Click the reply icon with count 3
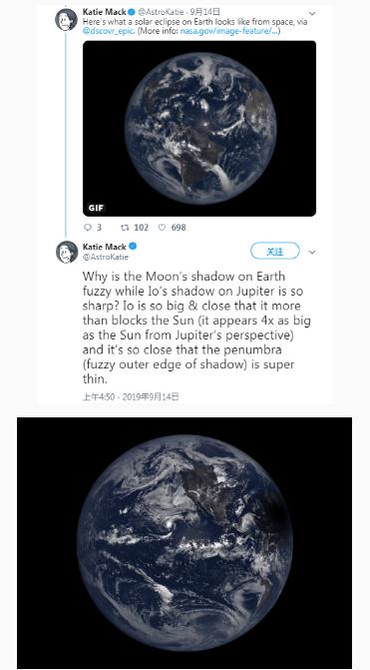Screen dimensions: 370x670 pyautogui.click(x=86, y=228)
